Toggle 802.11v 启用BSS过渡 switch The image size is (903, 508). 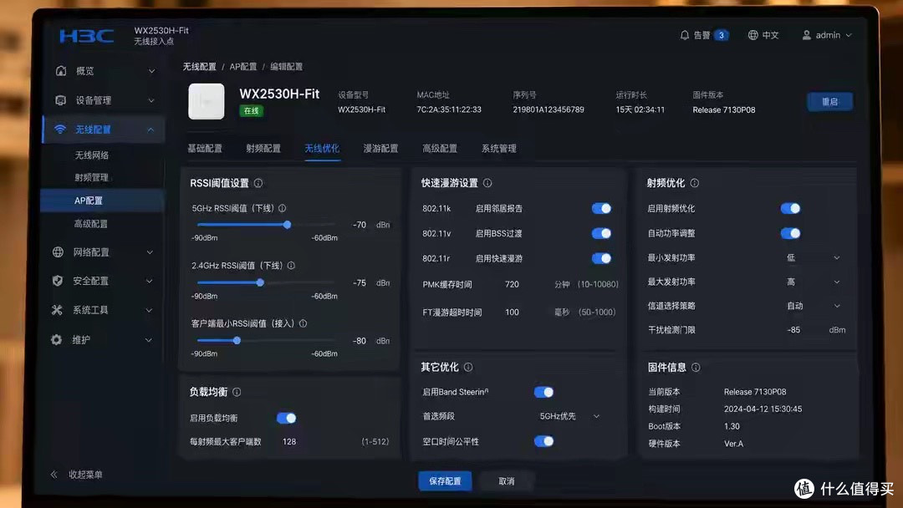[601, 233]
